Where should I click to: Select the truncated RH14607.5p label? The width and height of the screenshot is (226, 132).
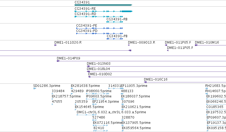(216, 91)
